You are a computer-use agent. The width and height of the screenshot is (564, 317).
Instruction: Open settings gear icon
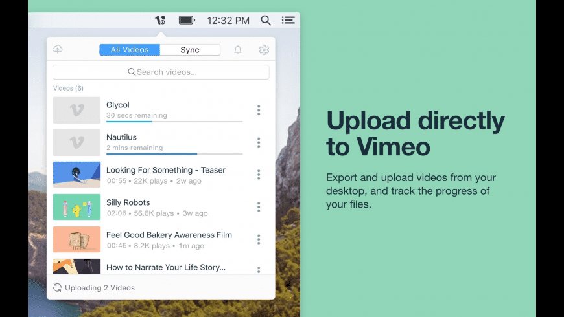coord(264,50)
